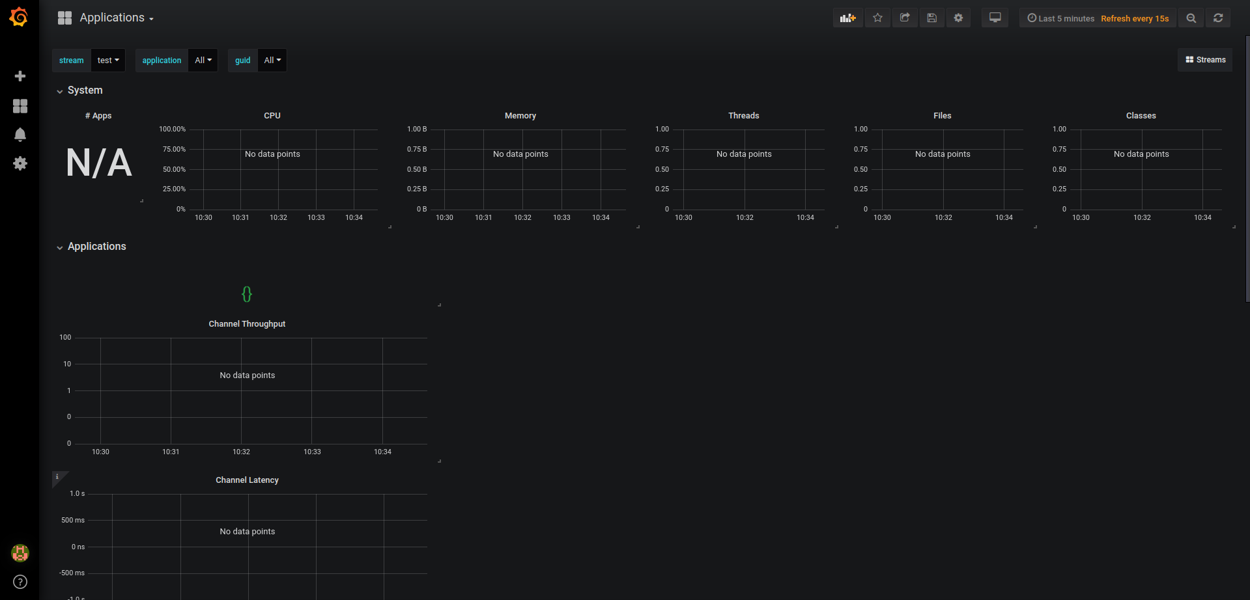The height and width of the screenshot is (600, 1250).
Task: Open the Channel Latency panel title menu
Action: pos(248,480)
